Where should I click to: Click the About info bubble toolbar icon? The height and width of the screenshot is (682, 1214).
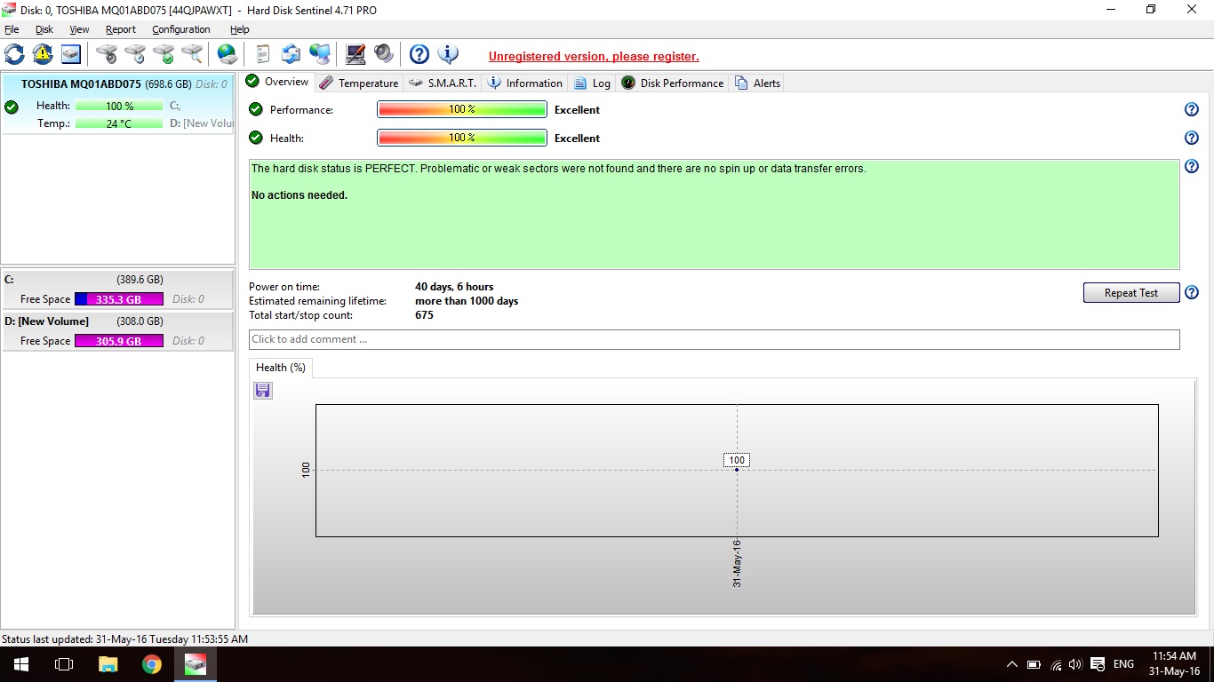448,54
